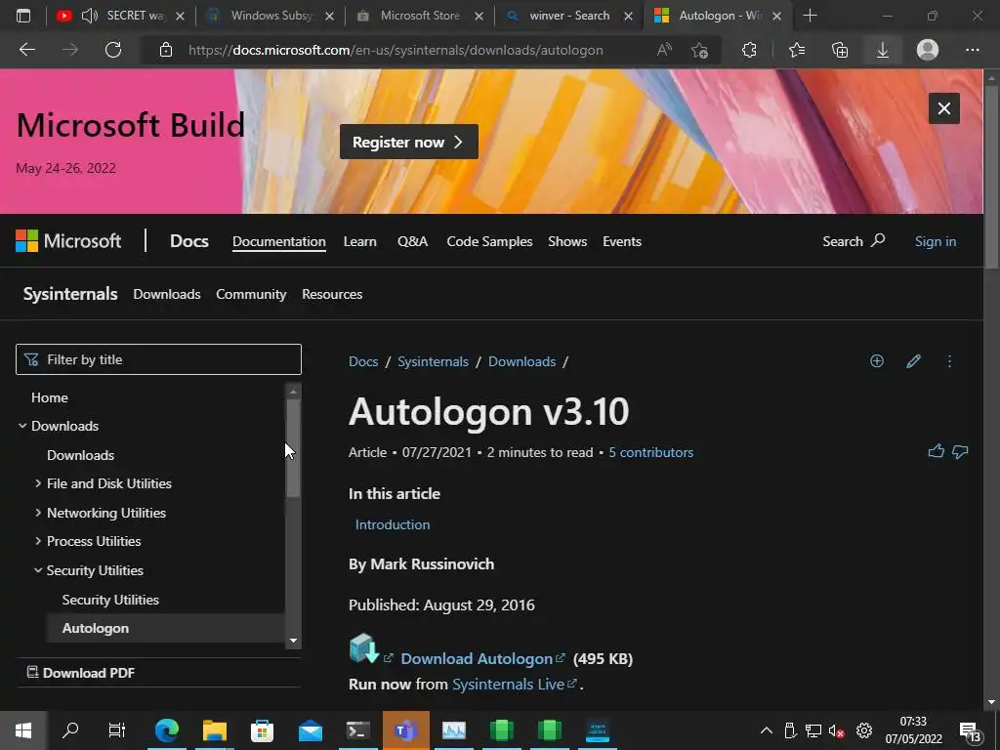Go back to the previous page
This screenshot has height=750, width=1000.
click(x=26, y=50)
